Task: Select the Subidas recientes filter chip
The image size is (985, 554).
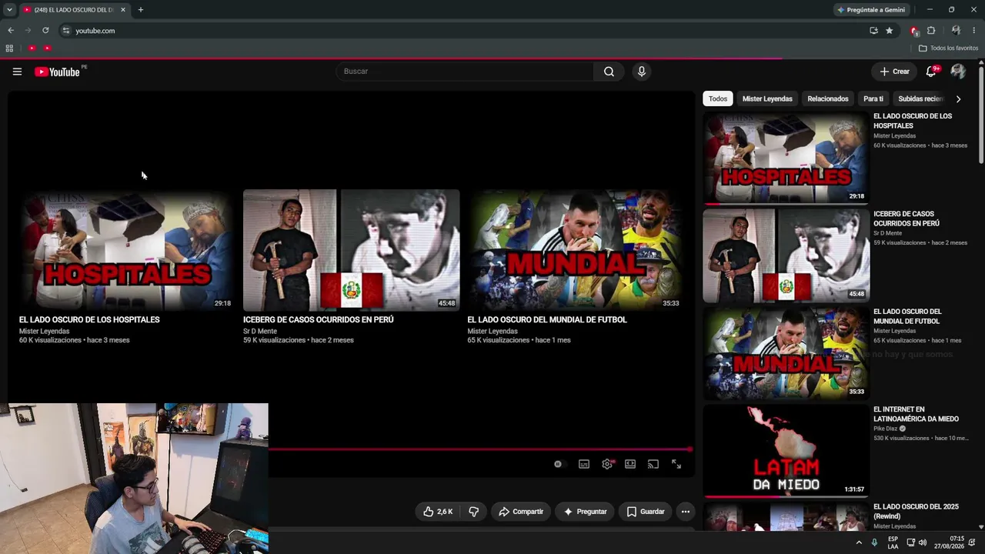Action: click(x=920, y=98)
